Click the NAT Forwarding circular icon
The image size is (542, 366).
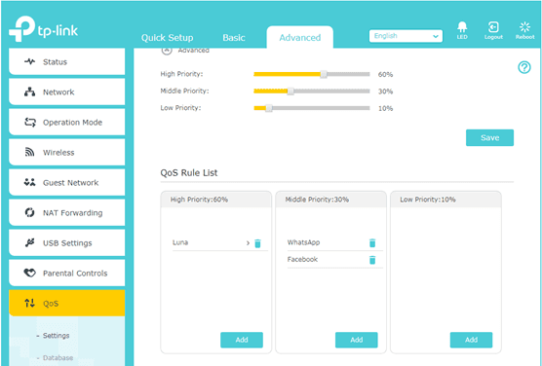(29, 212)
